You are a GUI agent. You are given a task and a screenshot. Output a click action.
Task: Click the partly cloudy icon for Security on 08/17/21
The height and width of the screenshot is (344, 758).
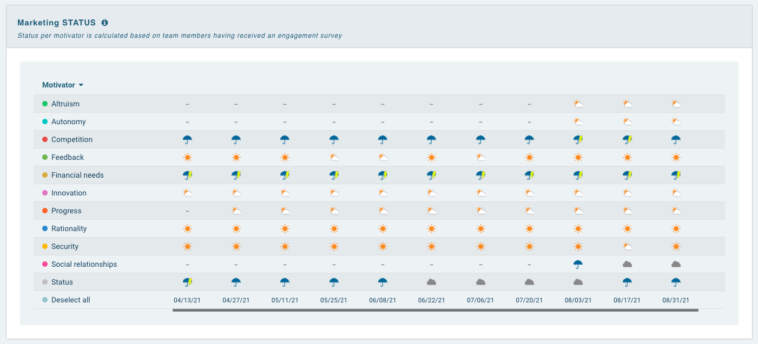(x=627, y=246)
